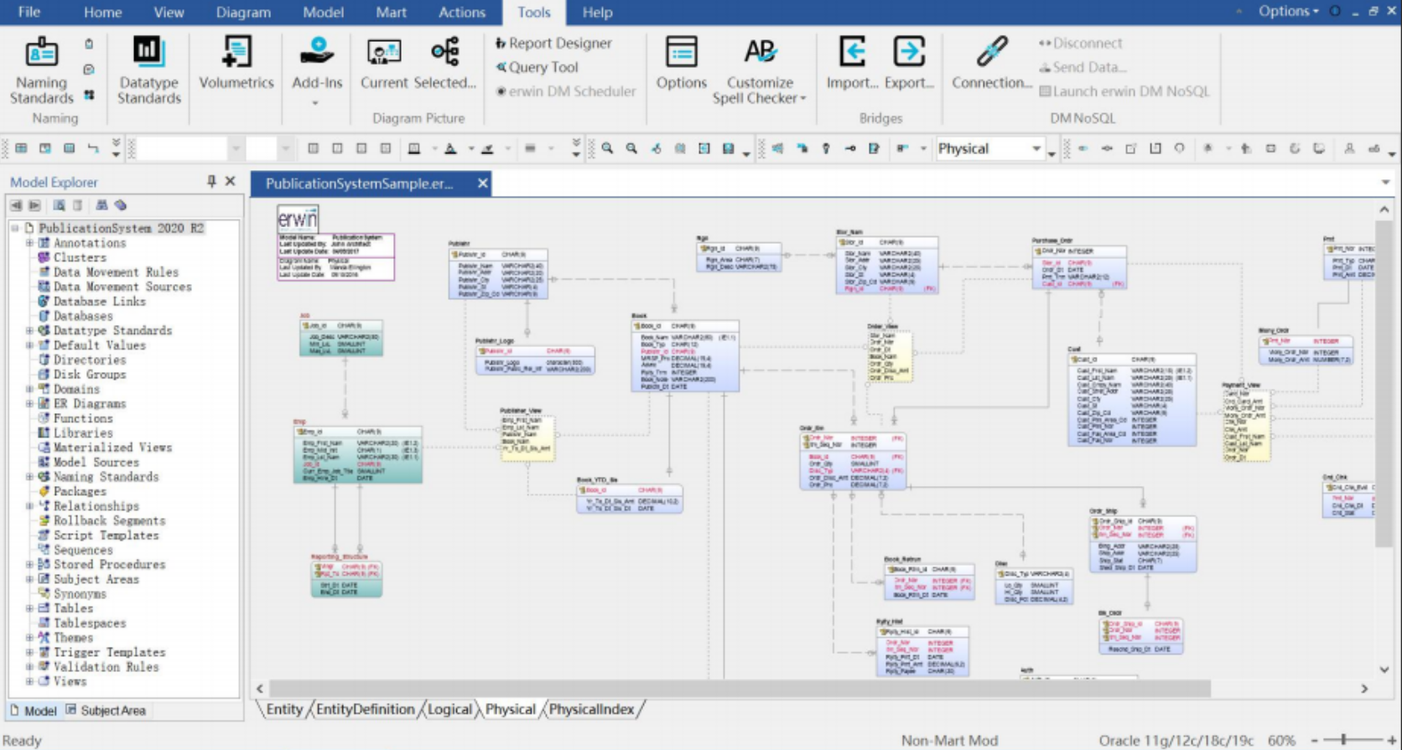
Task: Switch to the Model ribbon tab
Action: 323,12
